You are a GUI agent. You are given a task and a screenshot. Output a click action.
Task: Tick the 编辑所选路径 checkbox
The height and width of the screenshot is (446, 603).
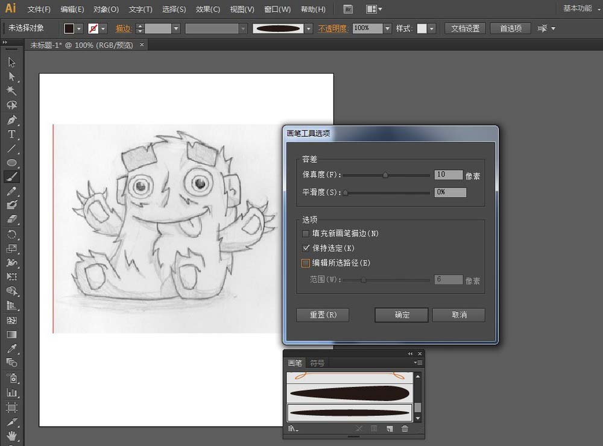306,263
